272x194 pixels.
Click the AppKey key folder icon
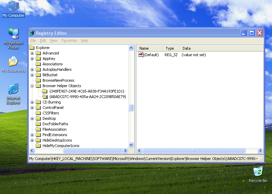[38, 59]
